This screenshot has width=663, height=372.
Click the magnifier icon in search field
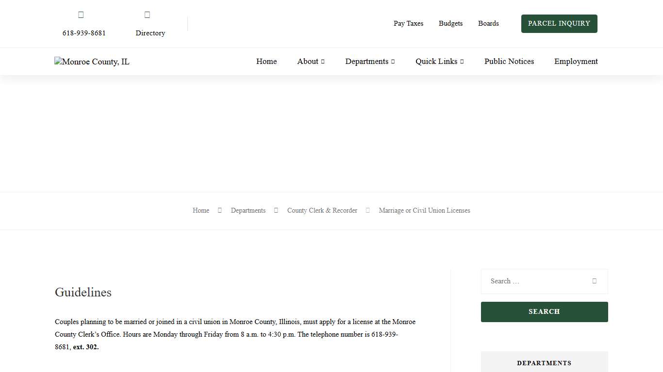(x=594, y=281)
